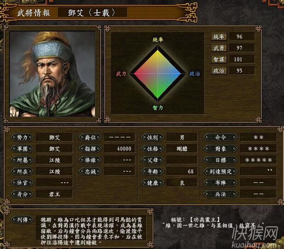Select the 智謀 stat label

[x=219, y=59]
